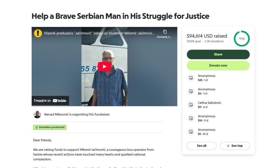Play the embedded YouTube video

(104, 67)
